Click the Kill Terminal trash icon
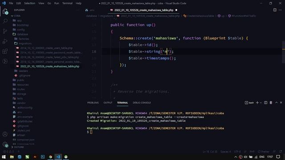The height and width of the screenshot is (160, 285). [271, 103]
